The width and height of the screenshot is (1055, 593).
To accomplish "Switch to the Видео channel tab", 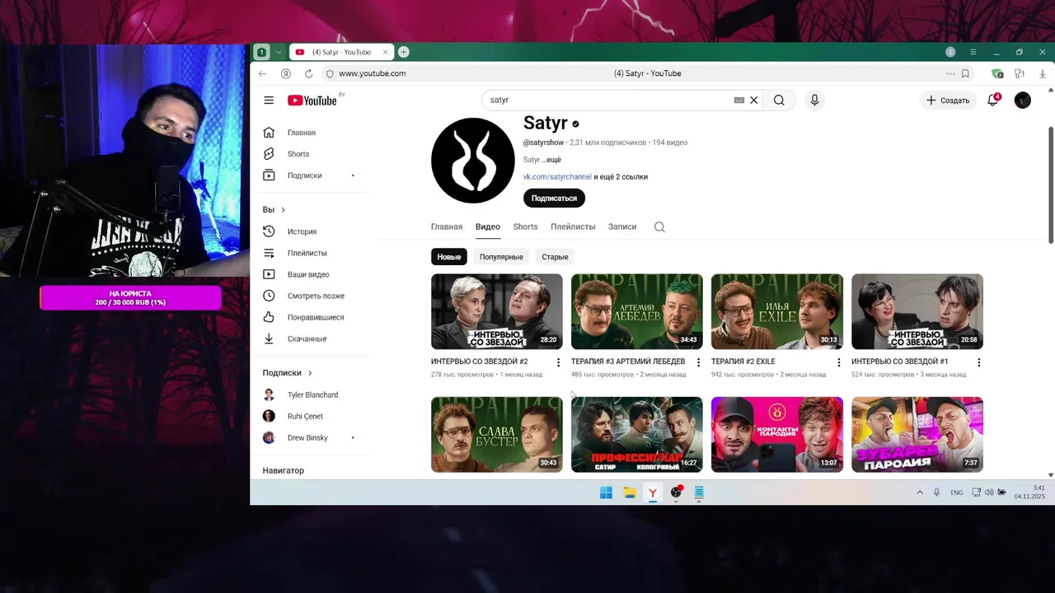I will pyautogui.click(x=488, y=226).
